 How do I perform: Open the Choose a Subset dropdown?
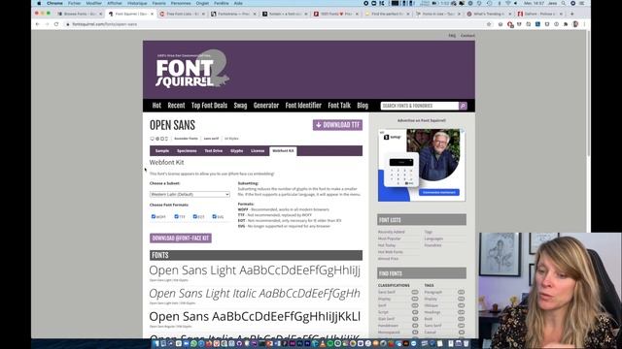[190, 194]
